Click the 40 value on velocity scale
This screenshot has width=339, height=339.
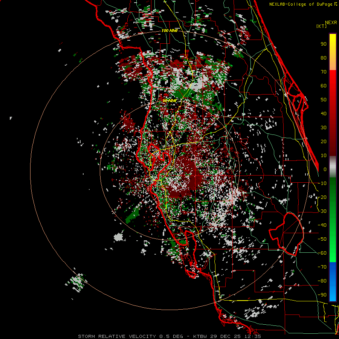point(324,114)
